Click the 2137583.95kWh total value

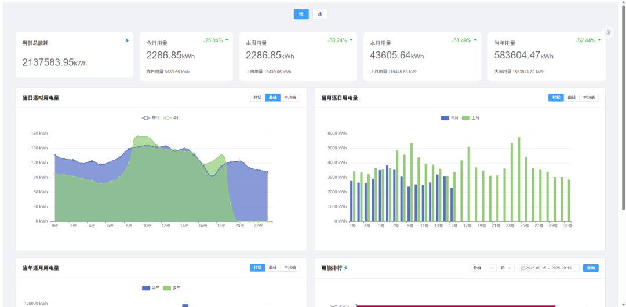tap(54, 62)
